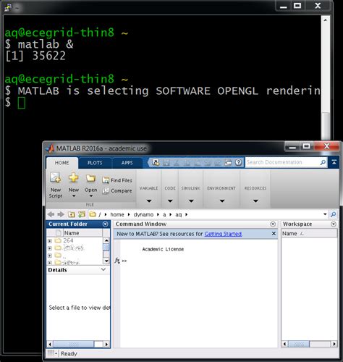Click the terminal PuTTY icon in title bar
The image size is (343, 362).
click(8, 7)
